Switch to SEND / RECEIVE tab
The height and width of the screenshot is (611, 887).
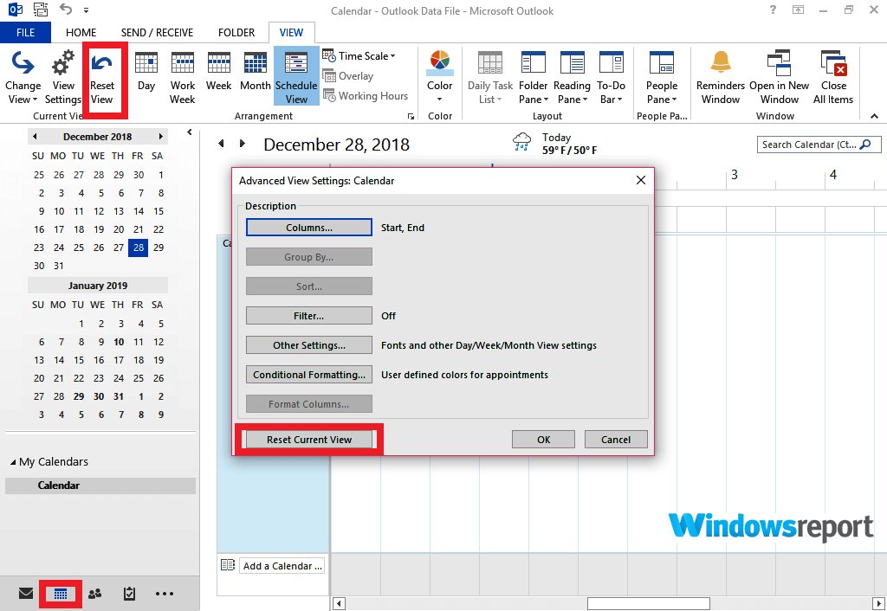point(158,33)
